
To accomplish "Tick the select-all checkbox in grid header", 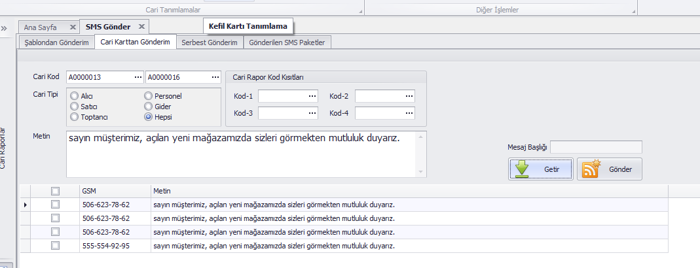I will tap(55, 191).
